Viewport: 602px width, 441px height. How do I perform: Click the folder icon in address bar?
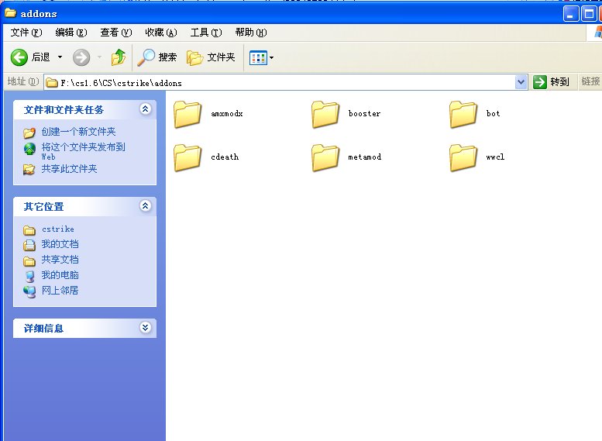tap(51, 83)
